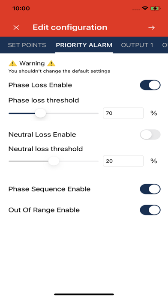This screenshot has height=298, width=168.
Task: Tap the right warning triangle icon
Action: [x=51, y=63]
